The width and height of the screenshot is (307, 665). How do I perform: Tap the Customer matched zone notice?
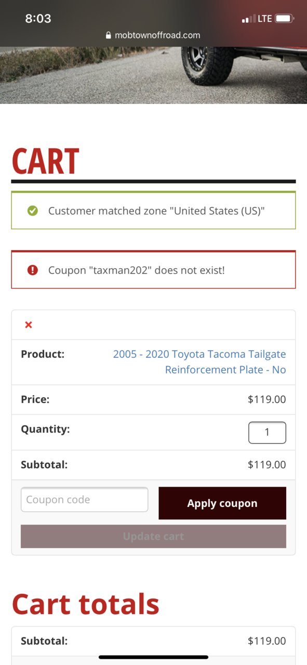(153, 211)
